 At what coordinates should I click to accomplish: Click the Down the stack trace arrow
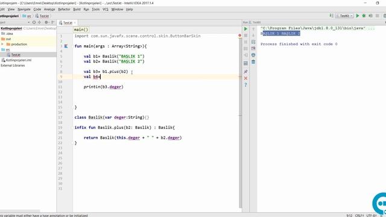click(x=253, y=36)
